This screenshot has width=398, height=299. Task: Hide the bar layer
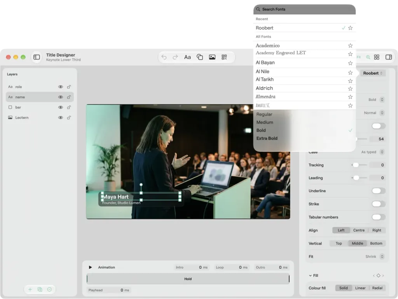pos(60,107)
